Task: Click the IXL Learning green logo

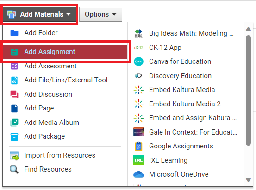Action: pyautogui.click(x=138, y=160)
